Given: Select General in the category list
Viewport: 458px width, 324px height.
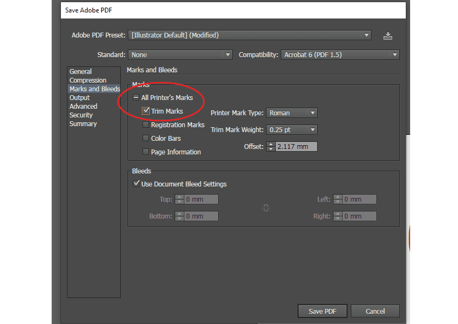Looking at the screenshot, I should point(94,72).
